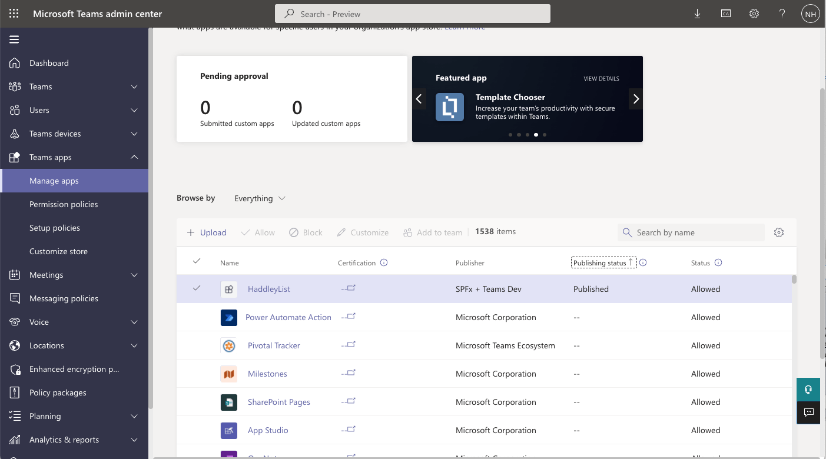Viewport: 826px width, 459px height.
Task: Open the Browse by Everything dropdown
Action: [x=260, y=198]
